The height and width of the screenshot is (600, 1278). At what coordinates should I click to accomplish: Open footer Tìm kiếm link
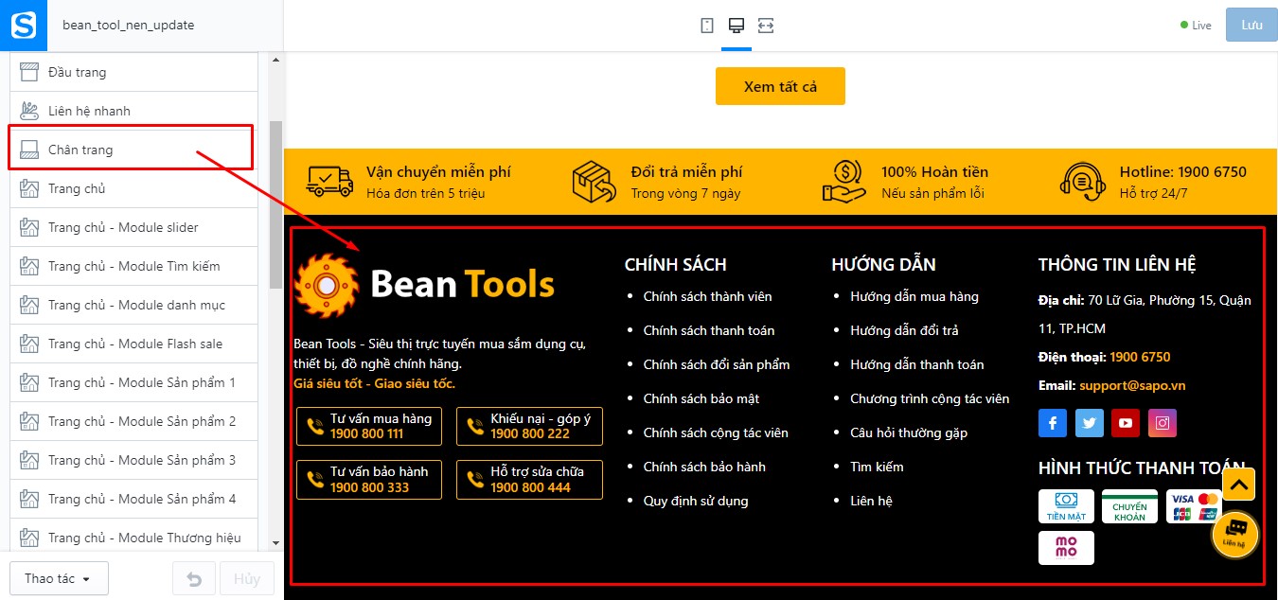point(877,467)
